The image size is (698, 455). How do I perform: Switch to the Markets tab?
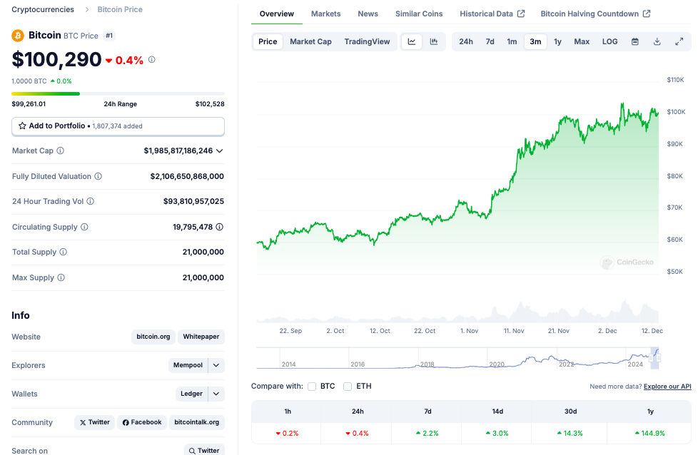326,14
